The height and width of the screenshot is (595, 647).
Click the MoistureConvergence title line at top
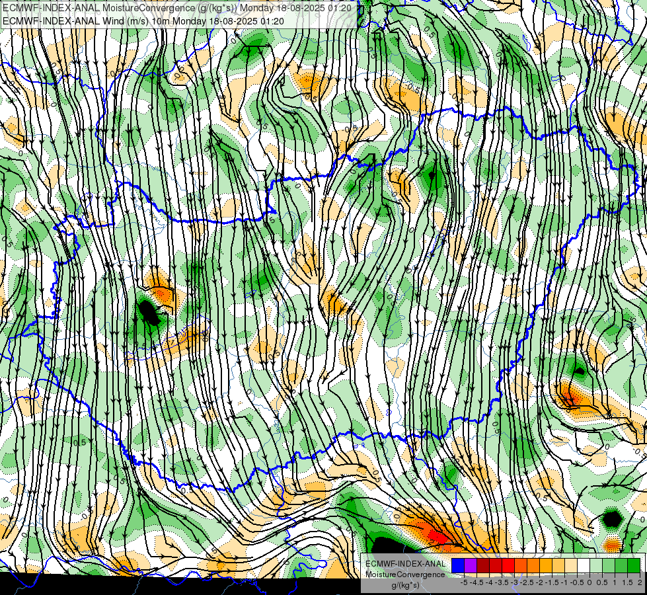click(177, 8)
